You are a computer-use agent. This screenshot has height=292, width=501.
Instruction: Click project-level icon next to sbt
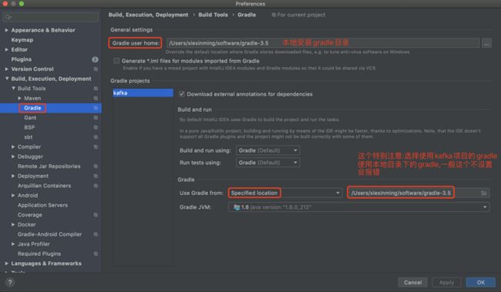[x=96, y=137]
